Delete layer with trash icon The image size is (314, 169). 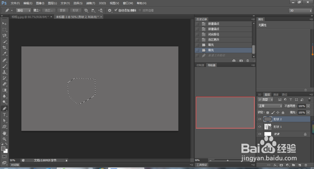(x=306, y=165)
